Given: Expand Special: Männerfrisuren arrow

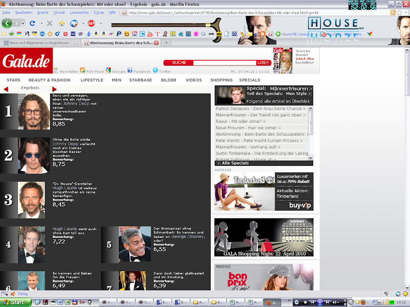Looking at the screenshot, I should click(311, 89).
